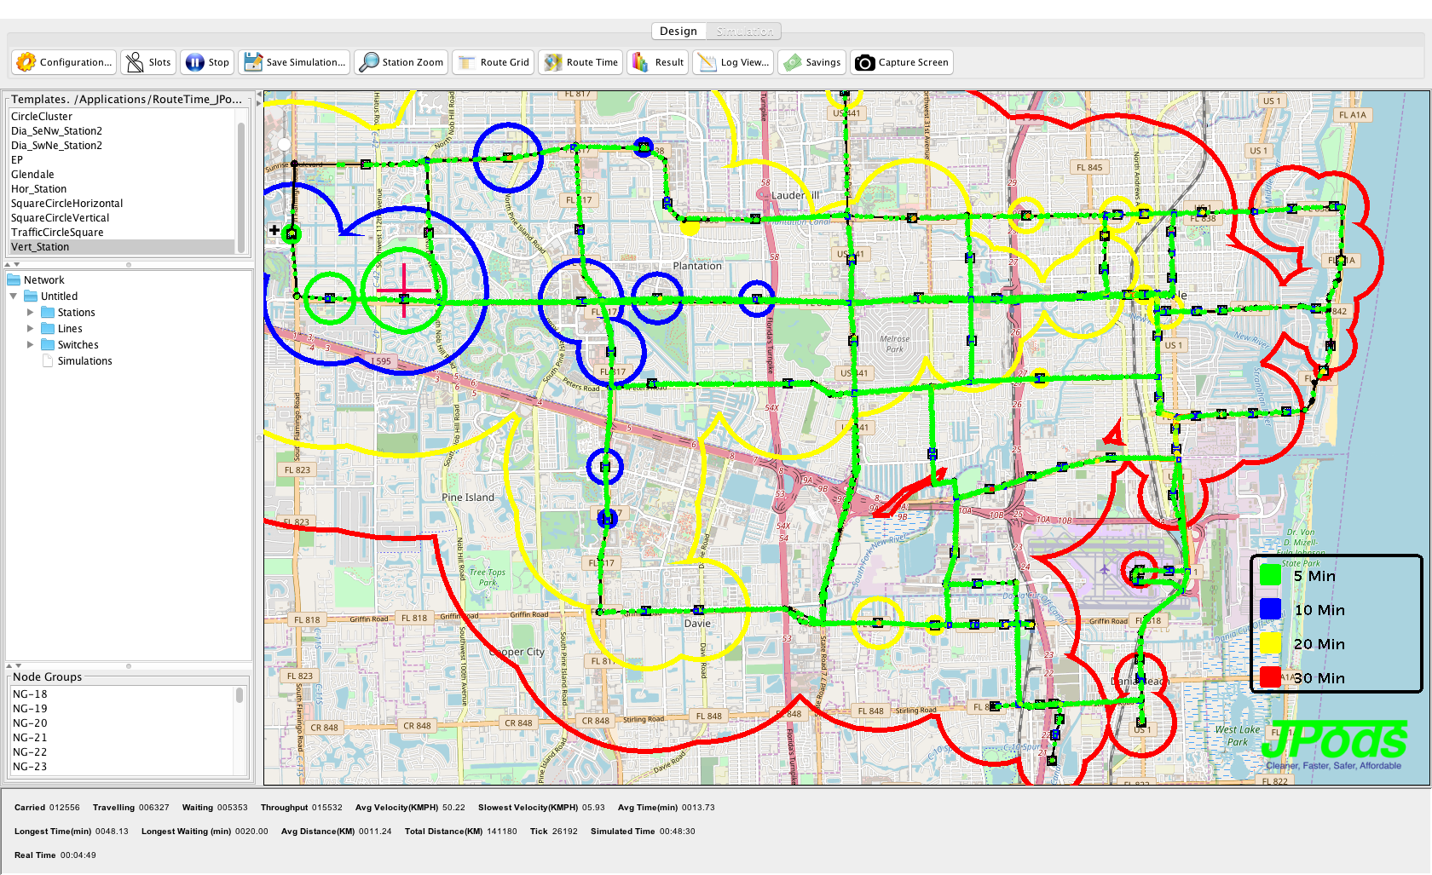
Task: Select the Simulations tree item
Action: tap(84, 361)
